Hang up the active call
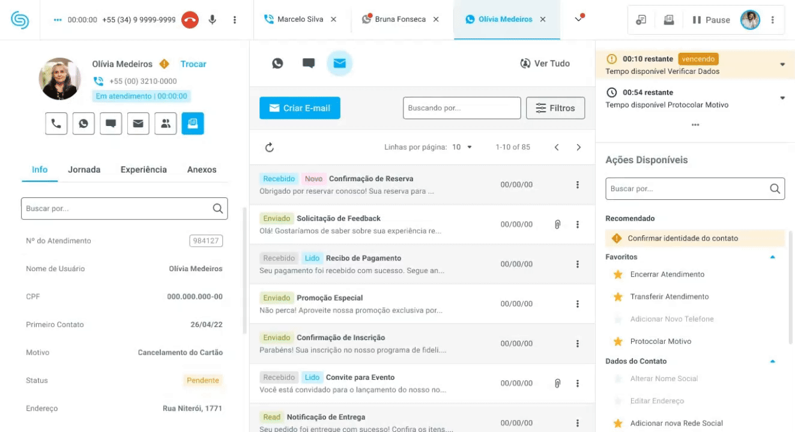This screenshot has height=432, width=795. 190,20
